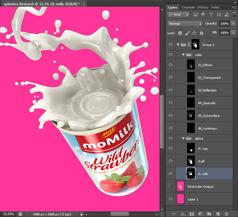The width and height of the screenshot is (238, 217).
Task: Close the splashes final.psd tab
Action: pyautogui.click(x=84, y=4)
